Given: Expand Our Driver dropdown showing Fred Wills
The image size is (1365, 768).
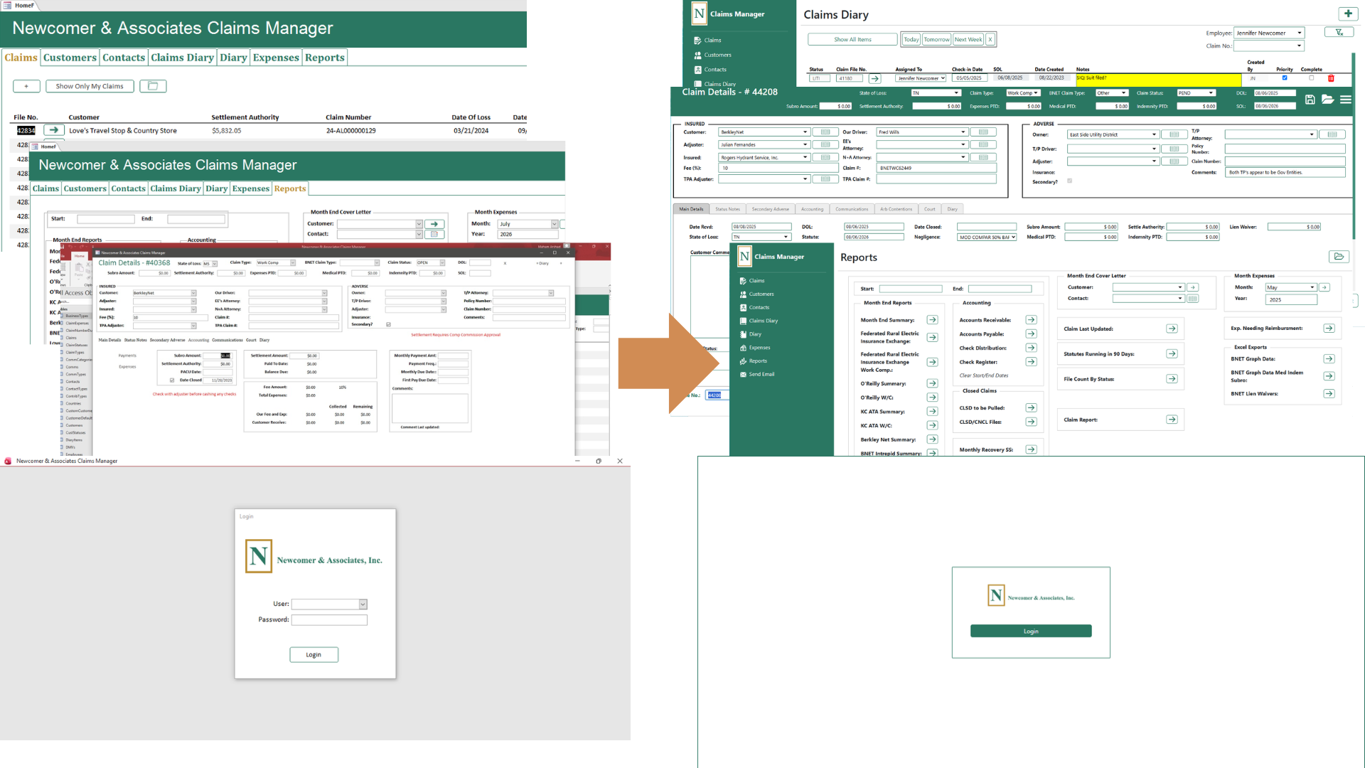Looking at the screenshot, I should (963, 132).
